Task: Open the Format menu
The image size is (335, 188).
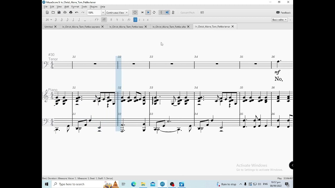Action: pyautogui.click(x=75, y=7)
